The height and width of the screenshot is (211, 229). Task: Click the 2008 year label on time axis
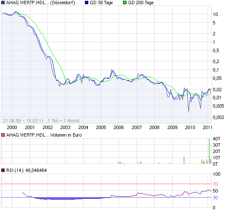(154, 127)
